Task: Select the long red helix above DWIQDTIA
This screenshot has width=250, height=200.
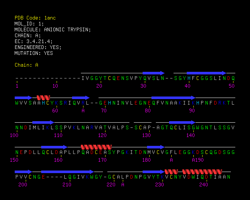Action: 202,172
